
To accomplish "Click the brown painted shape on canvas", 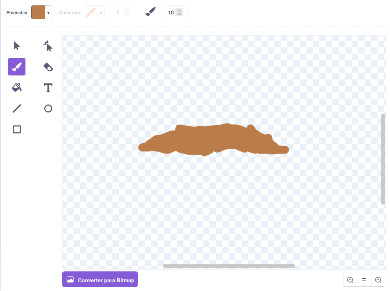I will (214, 140).
